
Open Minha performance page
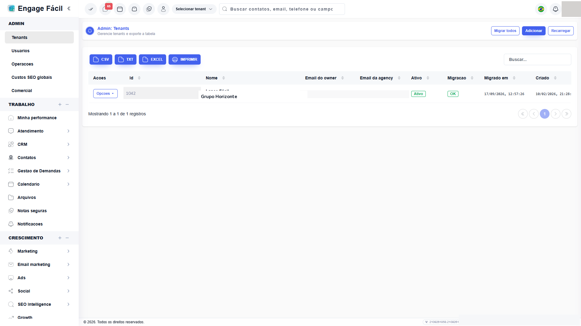pos(39,118)
